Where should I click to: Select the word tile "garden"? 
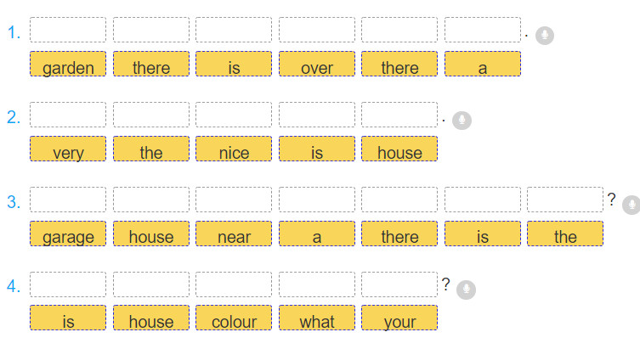68,65
